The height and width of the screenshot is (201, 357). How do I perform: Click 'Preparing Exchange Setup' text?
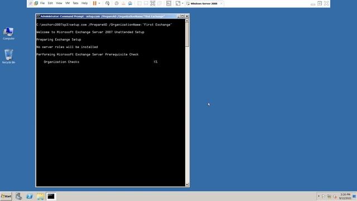[59, 40]
